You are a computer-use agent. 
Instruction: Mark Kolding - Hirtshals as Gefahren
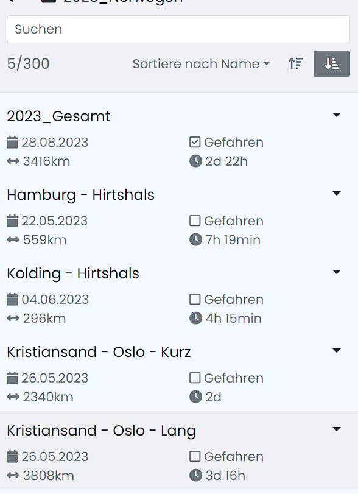click(195, 299)
